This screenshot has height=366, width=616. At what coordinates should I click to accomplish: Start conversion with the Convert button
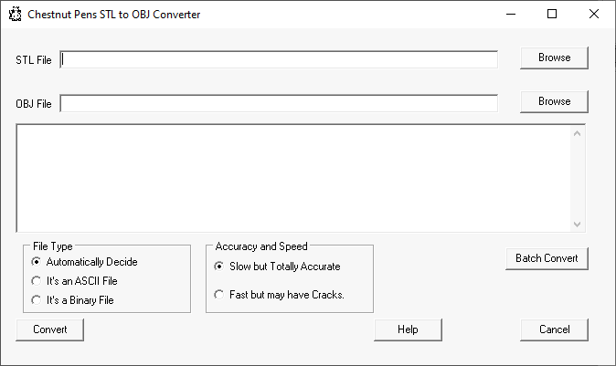pos(50,329)
